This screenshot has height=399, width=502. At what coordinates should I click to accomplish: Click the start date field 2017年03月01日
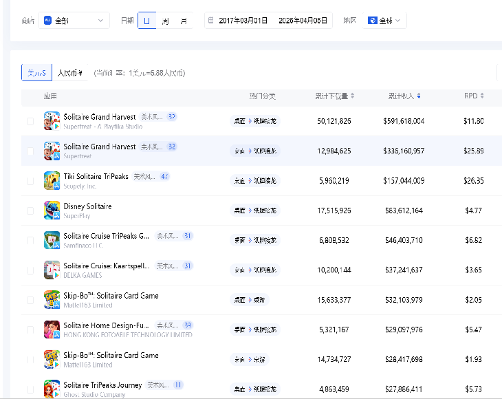coord(242,21)
